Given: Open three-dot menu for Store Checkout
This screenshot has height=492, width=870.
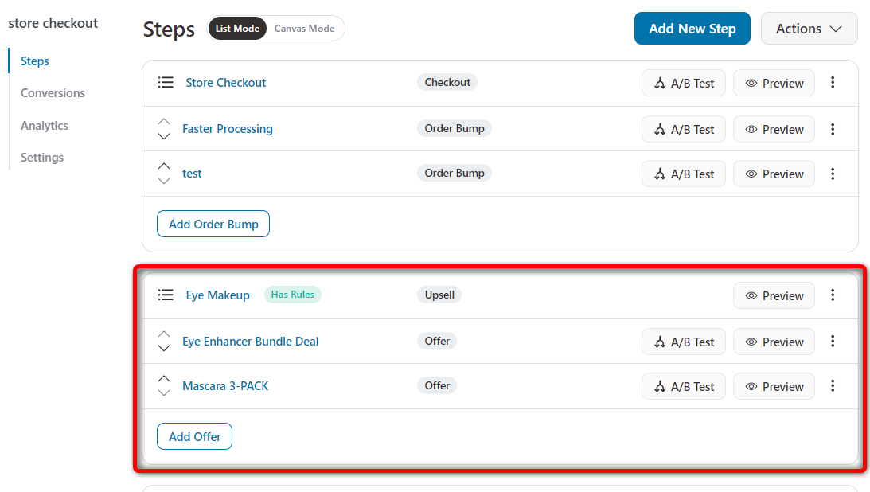Looking at the screenshot, I should point(833,83).
